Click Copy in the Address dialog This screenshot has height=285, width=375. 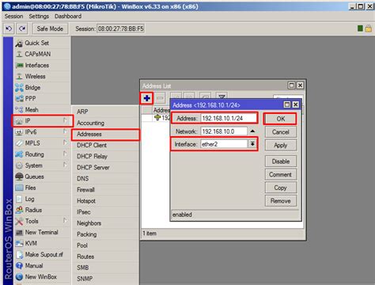[x=281, y=188]
